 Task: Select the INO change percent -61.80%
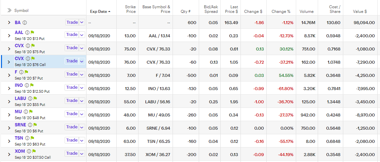(x=285, y=89)
